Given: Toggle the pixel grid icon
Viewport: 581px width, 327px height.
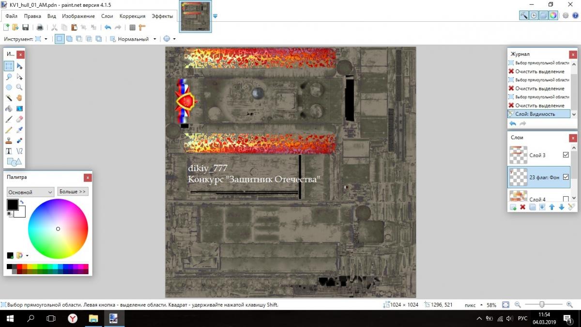Looking at the screenshot, I should (132, 28).
